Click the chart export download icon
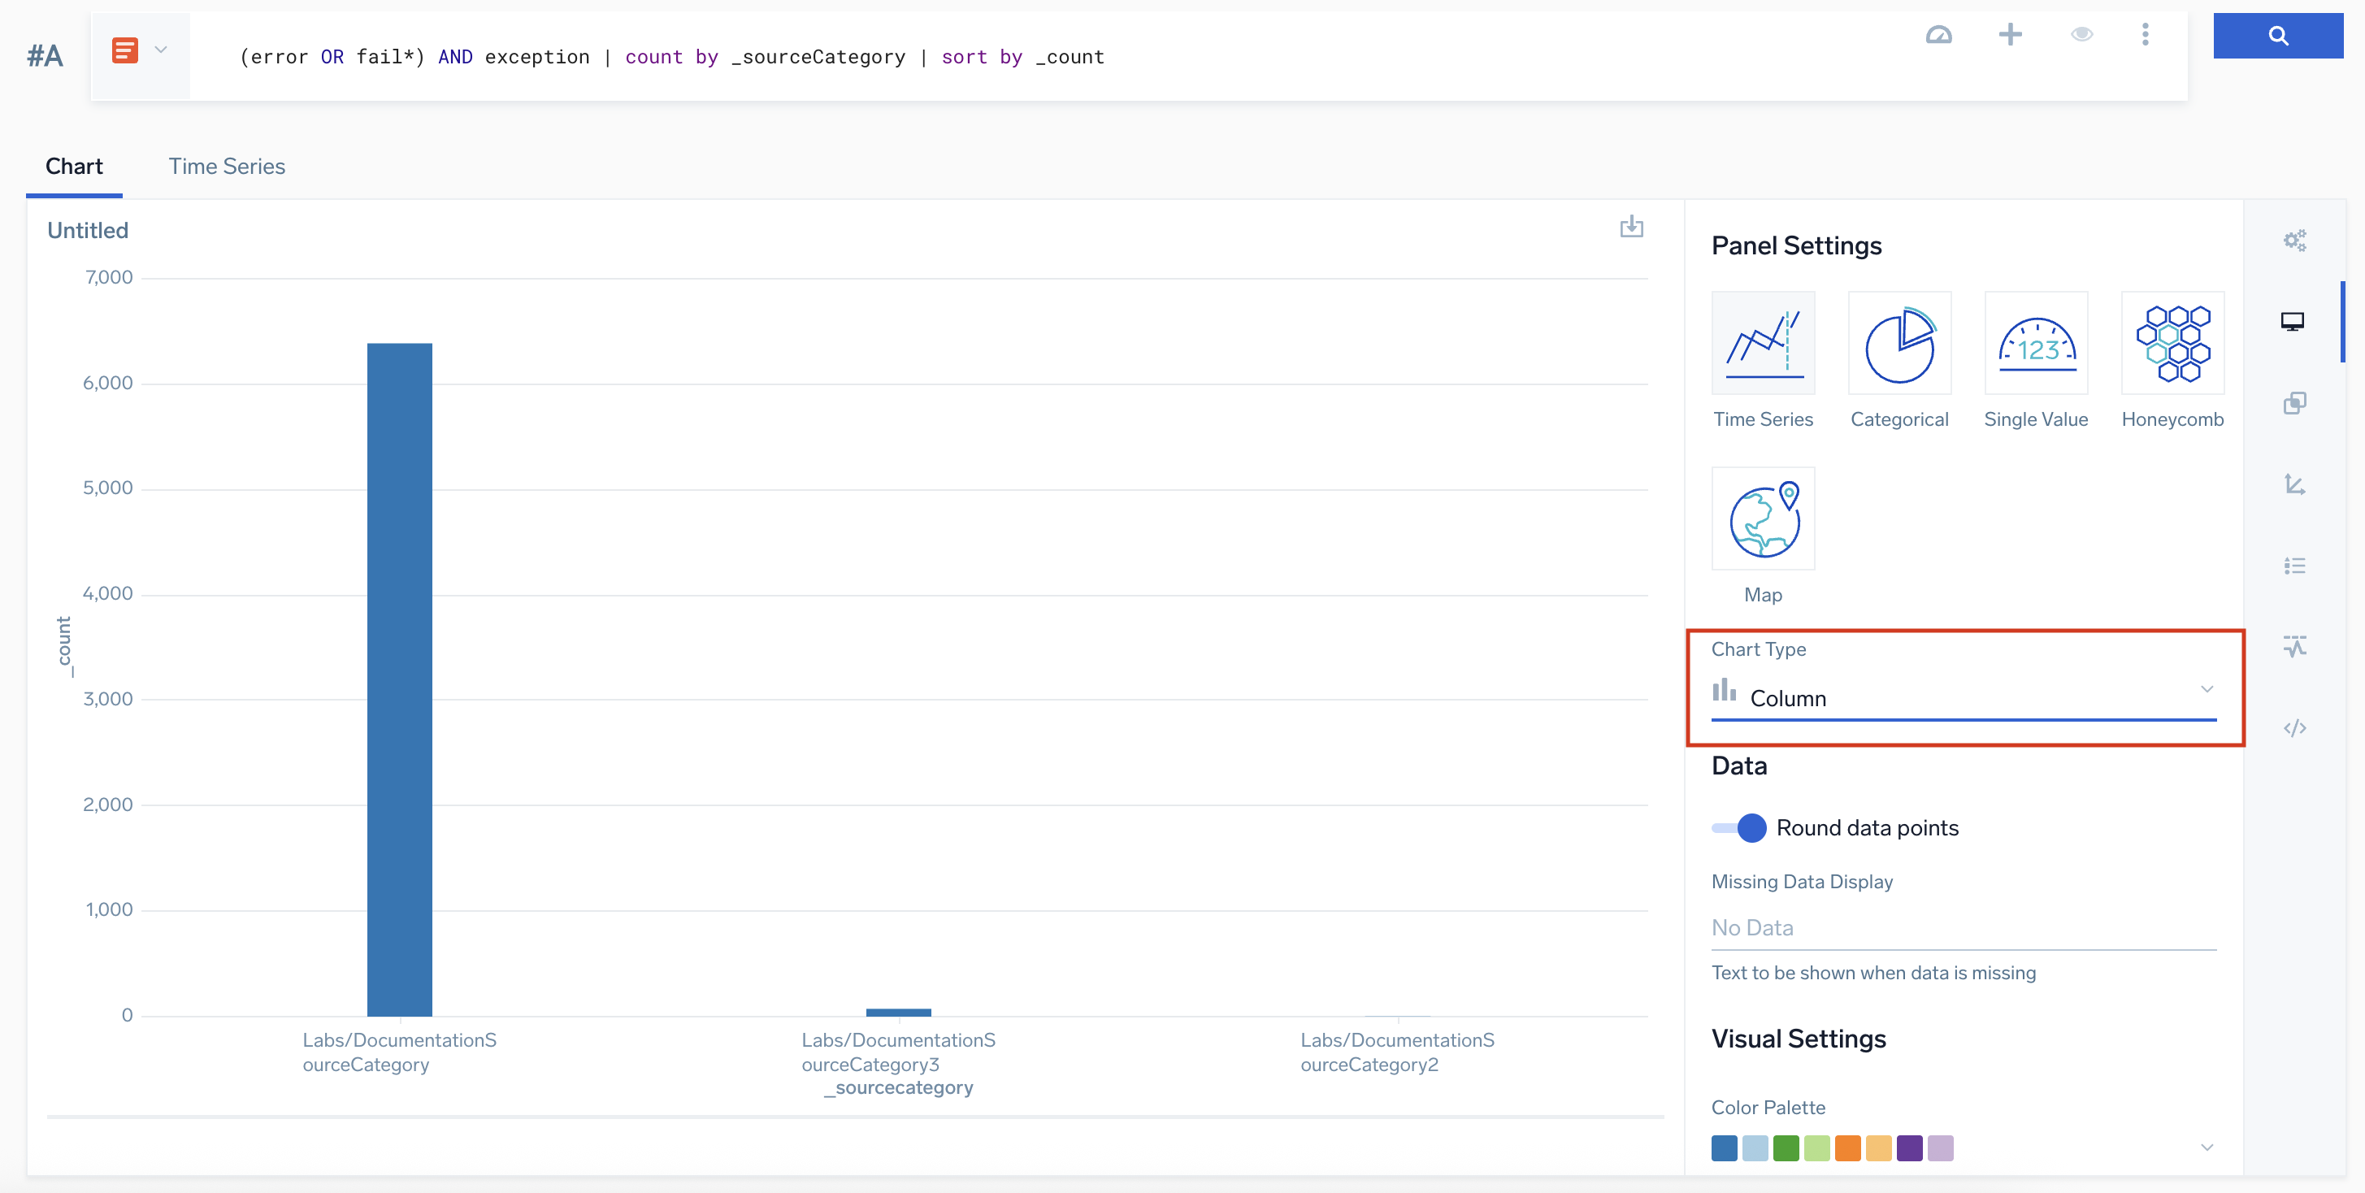 point(1631,227)
